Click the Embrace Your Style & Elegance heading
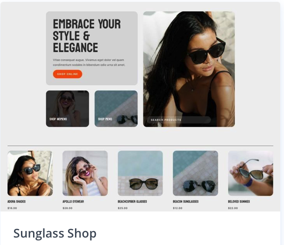284x245 pixels. click(x=87, y=36)
